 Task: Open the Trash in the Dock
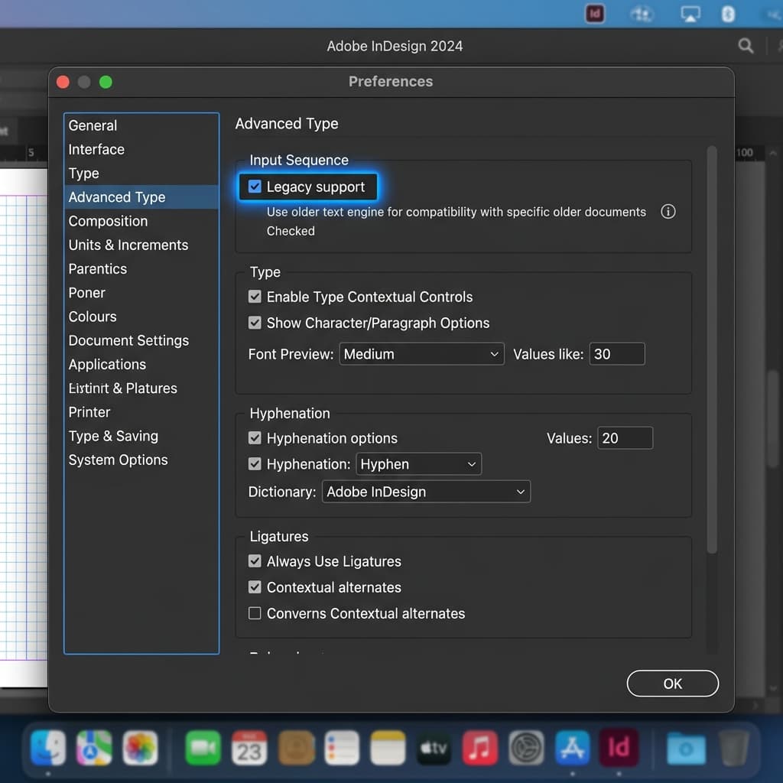[x=733, y=748]
